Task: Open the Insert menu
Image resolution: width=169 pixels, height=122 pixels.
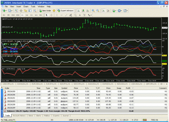Action: (19, 6)
